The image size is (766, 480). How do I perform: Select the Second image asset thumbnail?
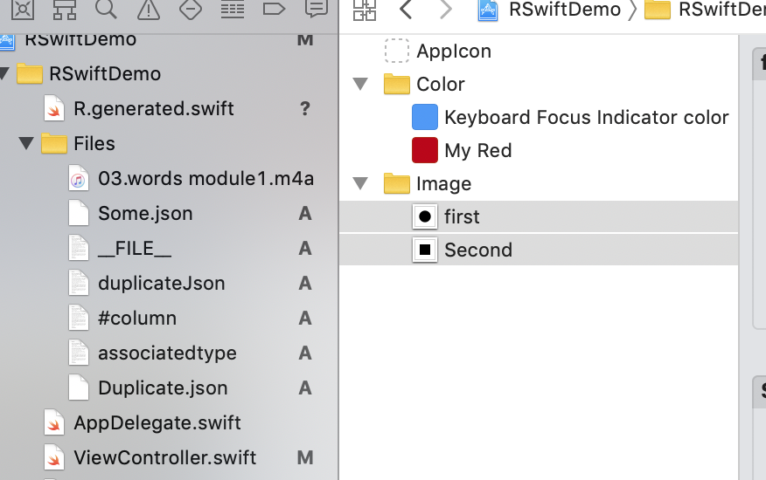425,250
